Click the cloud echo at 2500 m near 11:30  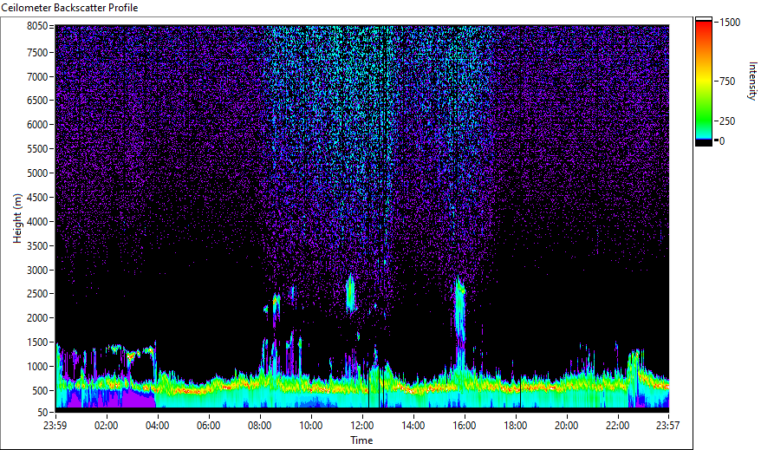(350, 292)
